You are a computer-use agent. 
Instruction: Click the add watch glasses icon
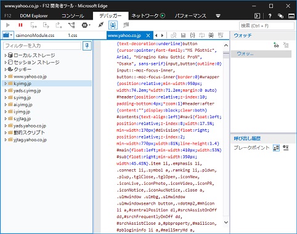coord(276,45)
